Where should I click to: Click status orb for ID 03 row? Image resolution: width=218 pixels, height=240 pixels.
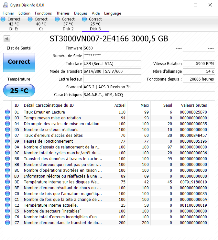pyautogui.click(x=7, y=118)
